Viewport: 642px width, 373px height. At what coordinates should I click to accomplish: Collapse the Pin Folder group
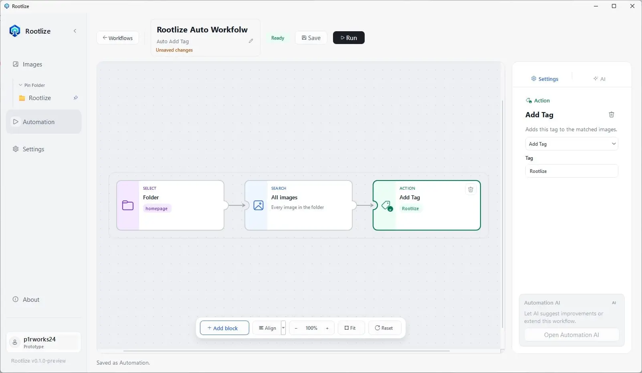click(32, 85)
